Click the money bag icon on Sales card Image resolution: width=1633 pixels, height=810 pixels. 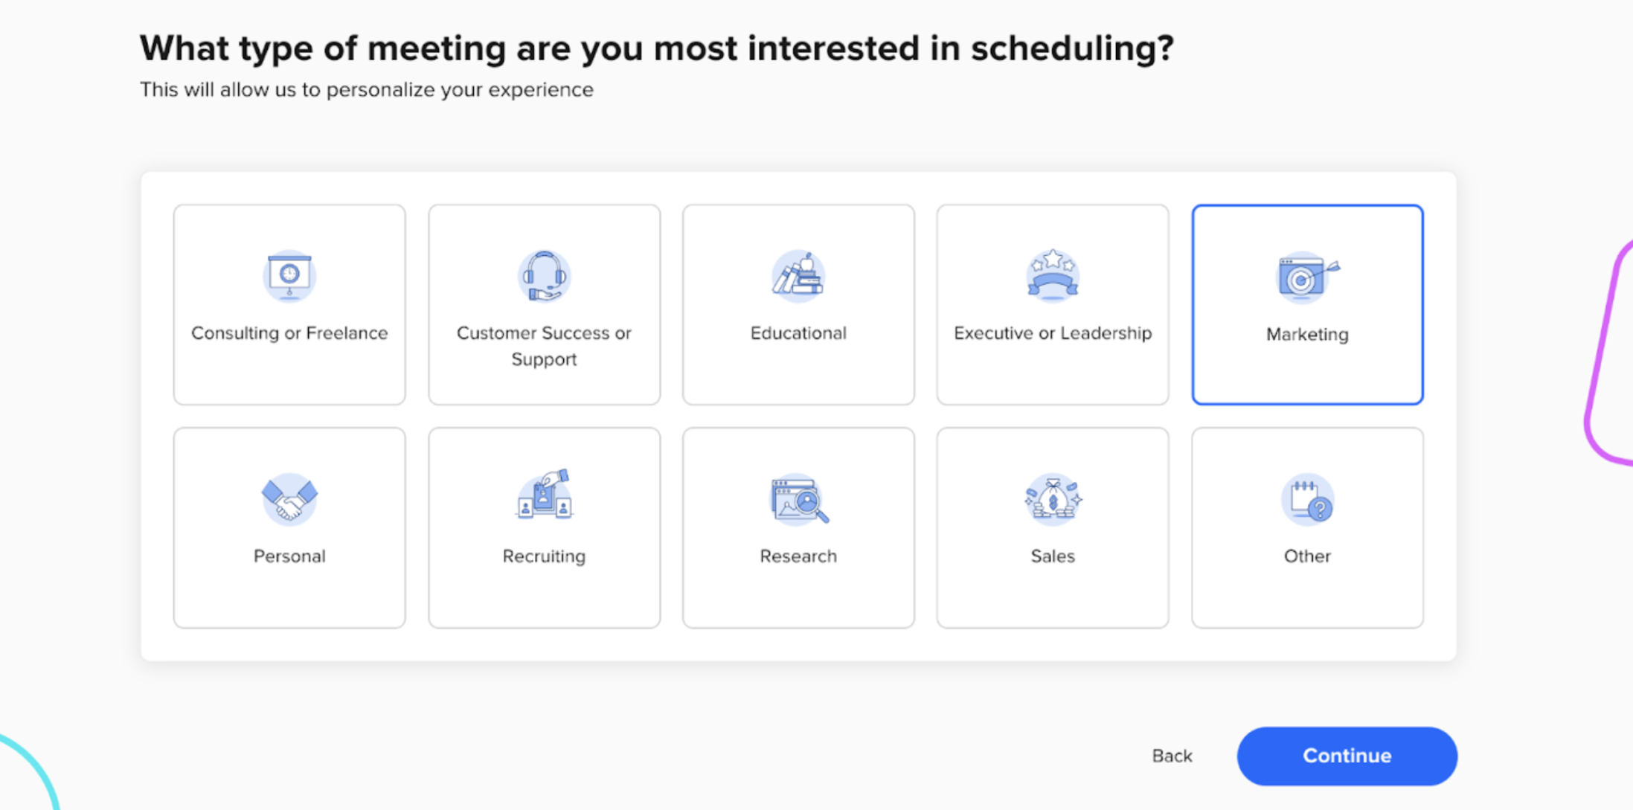click(1052, 499)
